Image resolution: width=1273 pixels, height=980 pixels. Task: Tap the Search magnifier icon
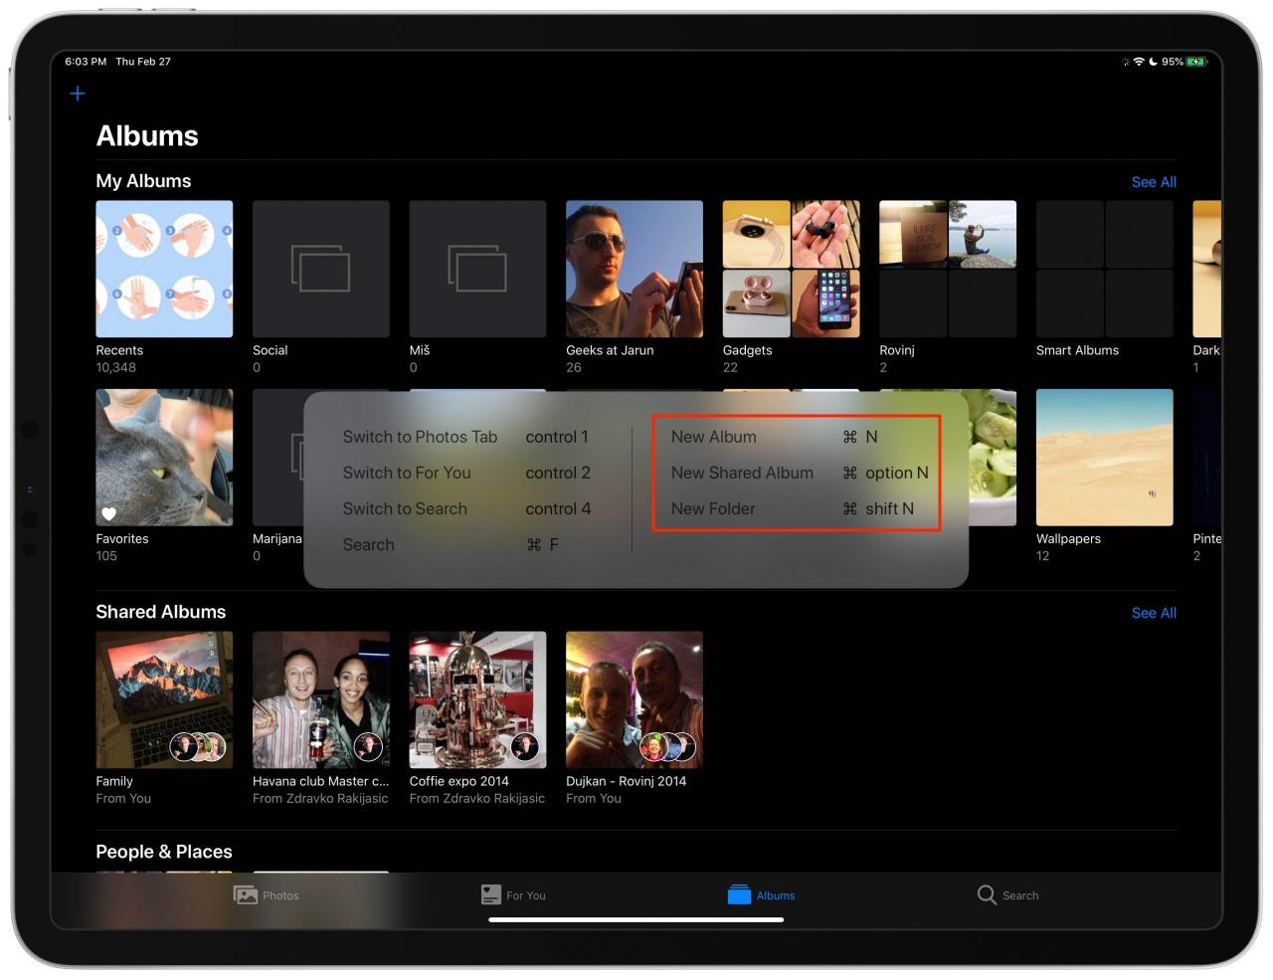point(987,895)
